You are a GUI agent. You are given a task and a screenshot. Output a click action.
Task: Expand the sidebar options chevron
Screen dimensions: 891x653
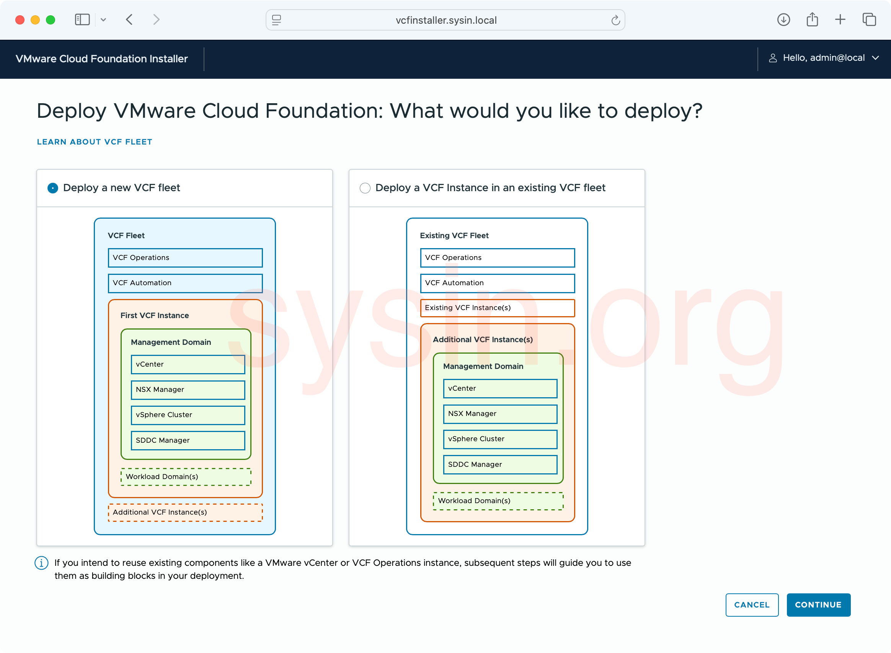(x=104, y=19)
